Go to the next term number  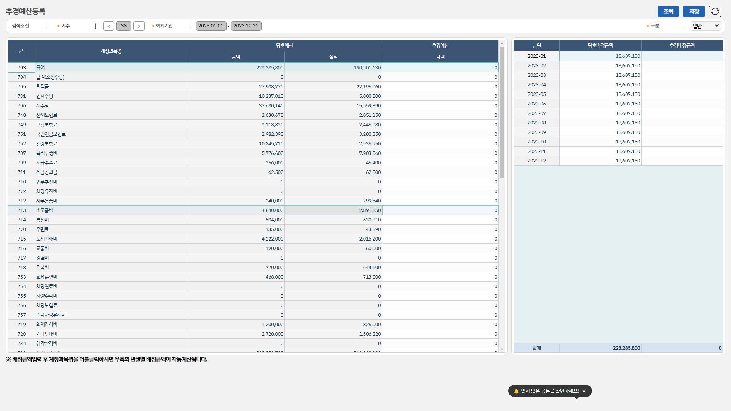[x=139, y=26]
